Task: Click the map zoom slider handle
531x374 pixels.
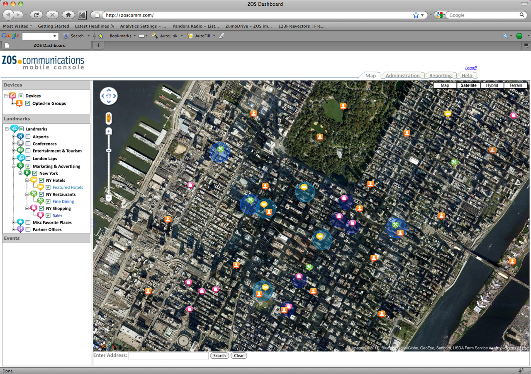Action: click(x=109, y=150)
